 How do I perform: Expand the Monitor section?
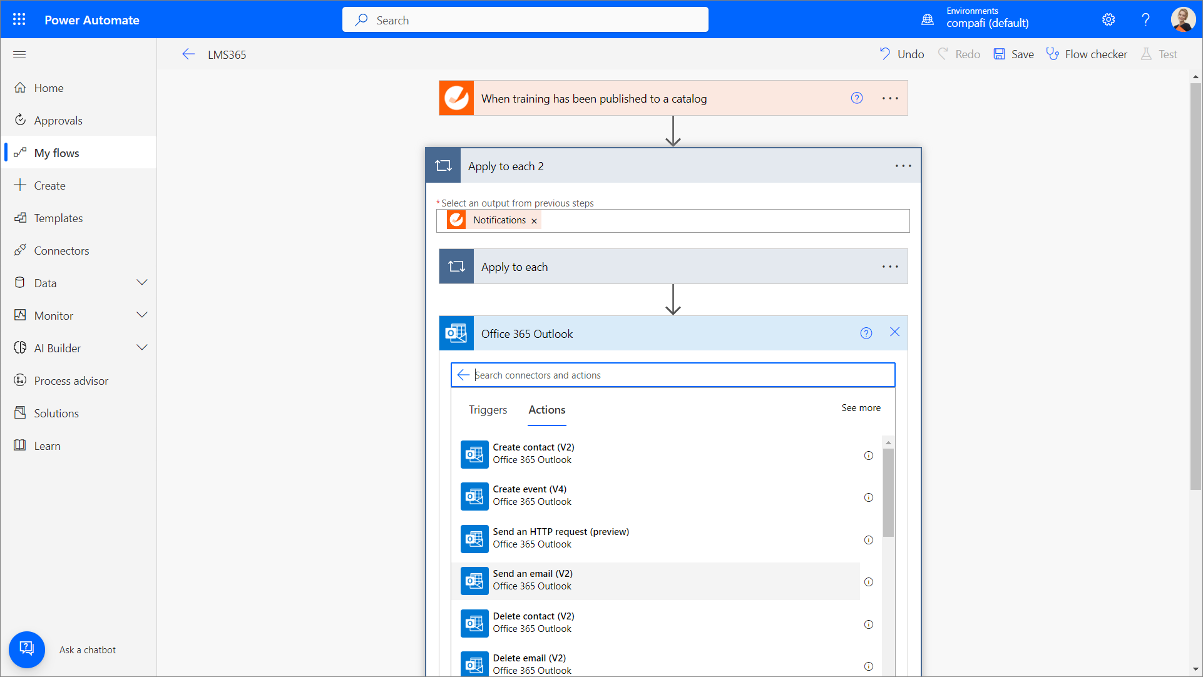click(x=142, y=315)
